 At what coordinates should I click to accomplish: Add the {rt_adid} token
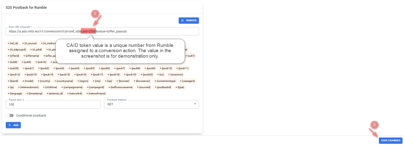[36, 50]
